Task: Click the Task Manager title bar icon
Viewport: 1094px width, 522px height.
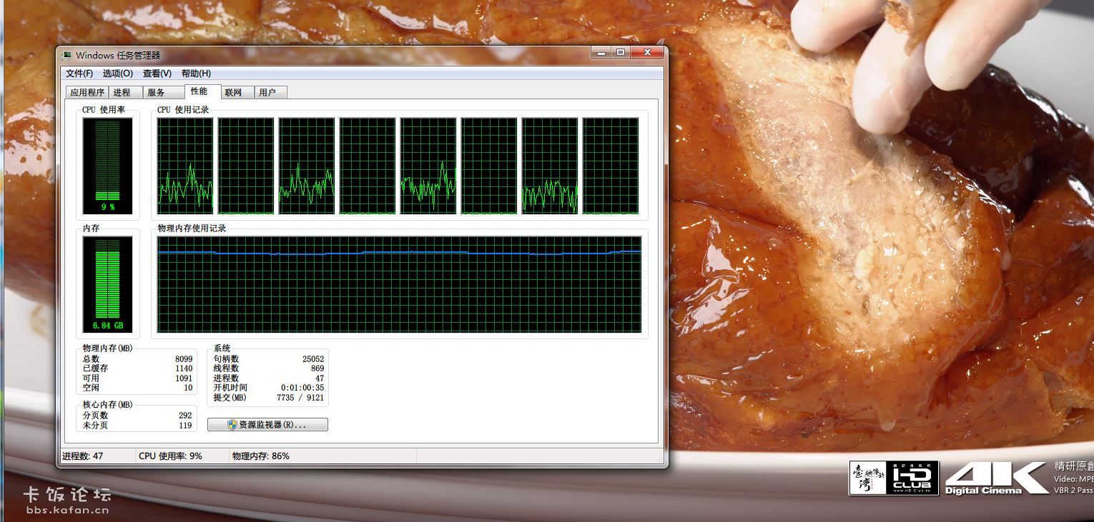Action: tap(66, 55)
